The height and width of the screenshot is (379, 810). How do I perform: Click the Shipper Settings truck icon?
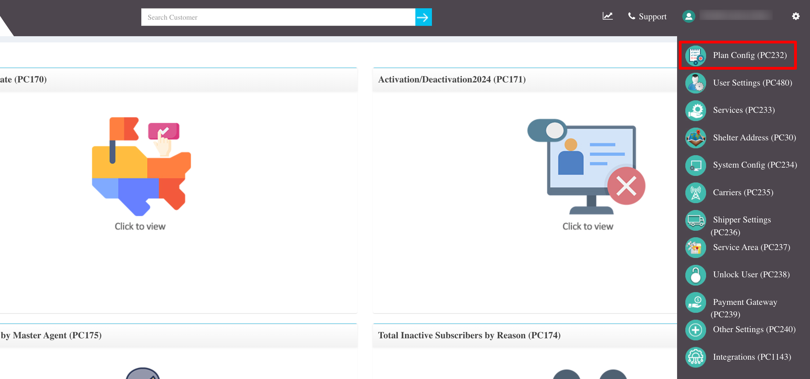pos(695,220)
